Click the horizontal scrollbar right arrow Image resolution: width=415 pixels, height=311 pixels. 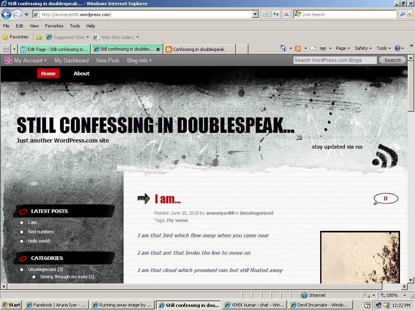point(404,286)
